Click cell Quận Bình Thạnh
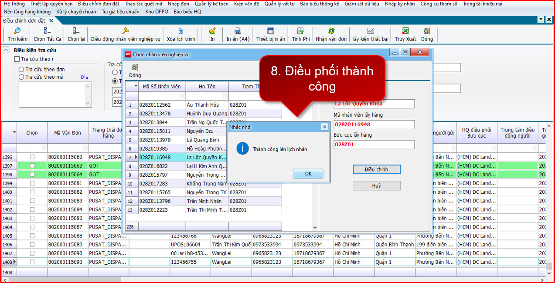Image resolution: width=555 pixels, height=283 pixels. [395, 244]
